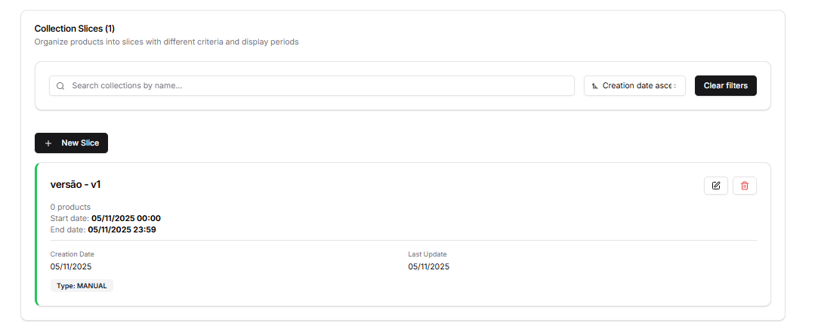818x332 pixels.
Task: Open the Creation date sort dropdown
Action: point(634,86)
